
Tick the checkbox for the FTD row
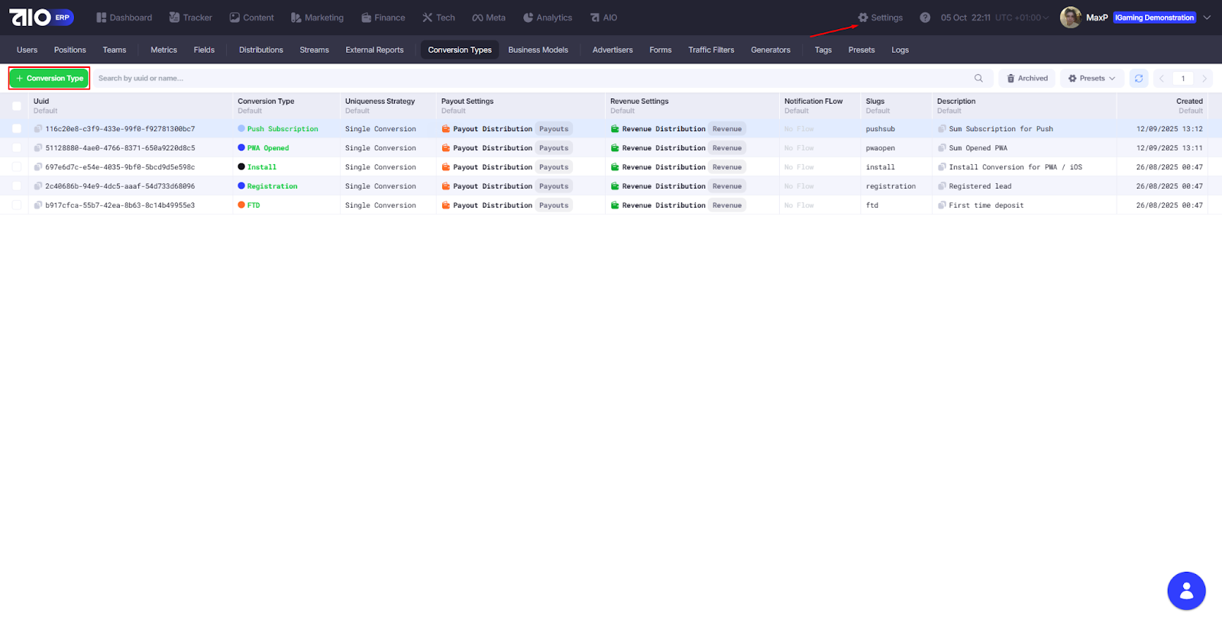pyautogui.click(x=17, y=205)
